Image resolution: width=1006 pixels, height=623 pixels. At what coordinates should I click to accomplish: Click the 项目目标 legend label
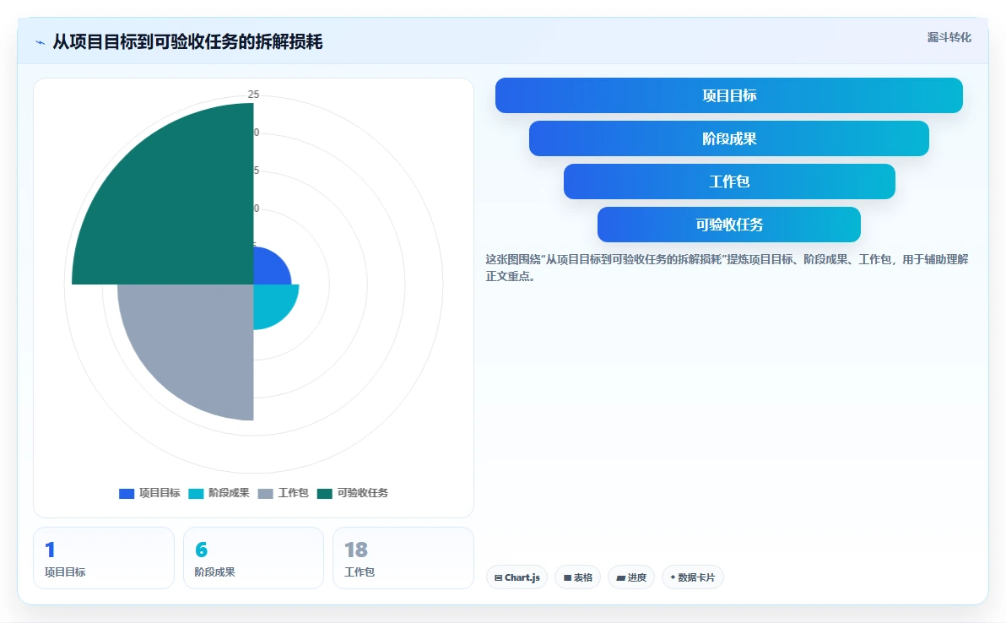[160, 493]
